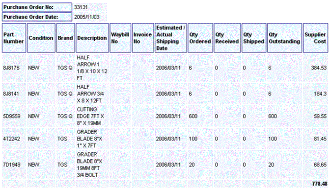Select the CUTTING EDGE 7FT description
This screenshot has width=330, height=190.
pyautogui.click(x=90, y=117)
